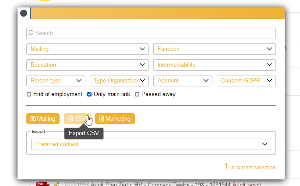
Task: Expand the Account dropdown
Action: [183, 81]
